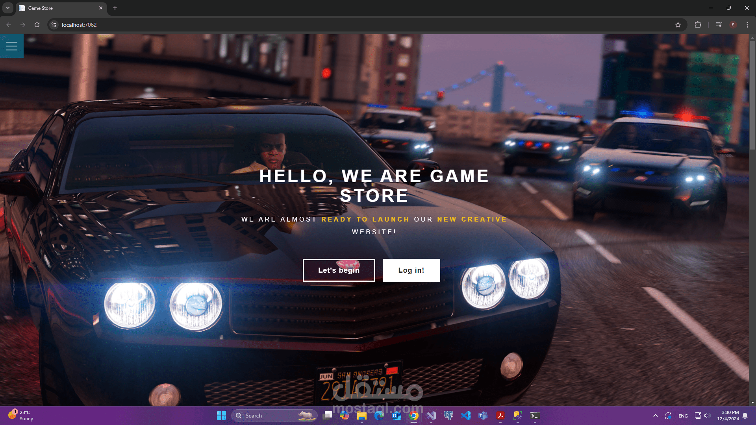Screen dimensions: 756x425
Task: Reload the page with the refresh icon
Action: pyautogui.click(x=37, y=25)
